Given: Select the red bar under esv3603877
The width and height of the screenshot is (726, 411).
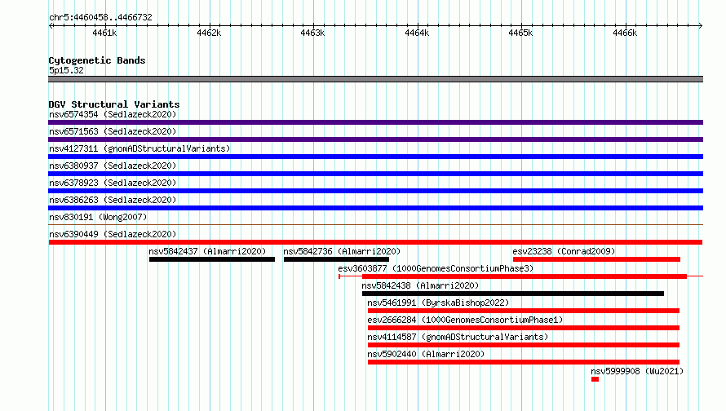Looking at the screenshot, I should point(525,276).
